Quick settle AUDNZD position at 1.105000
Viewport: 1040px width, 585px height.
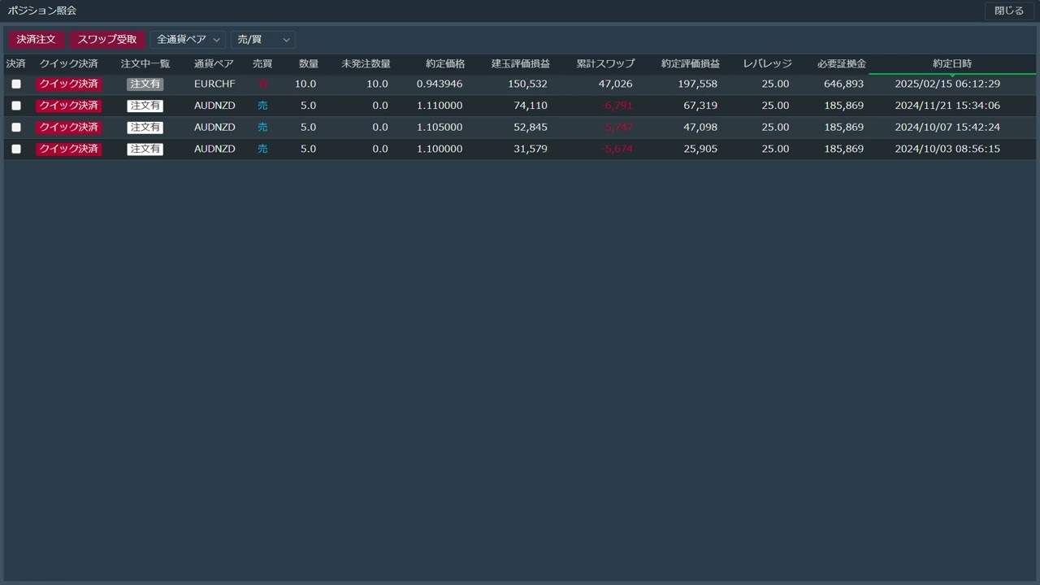pos(69,128)
